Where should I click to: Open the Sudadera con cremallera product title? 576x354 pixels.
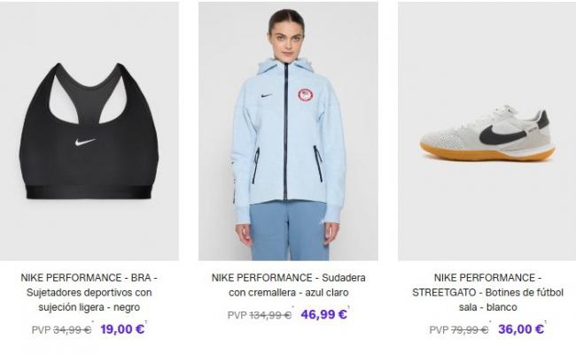(x=288, y=285)
